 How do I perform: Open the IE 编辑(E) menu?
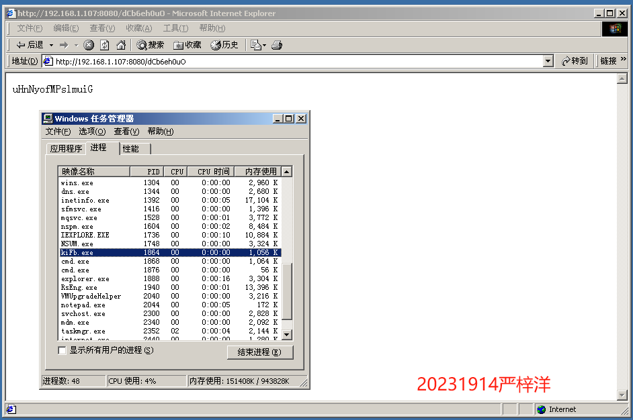point(66,28)
